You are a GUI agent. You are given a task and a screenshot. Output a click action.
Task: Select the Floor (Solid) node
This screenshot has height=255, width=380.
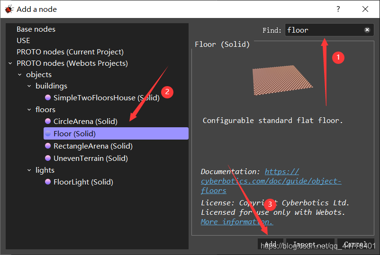tap(116, 133)
